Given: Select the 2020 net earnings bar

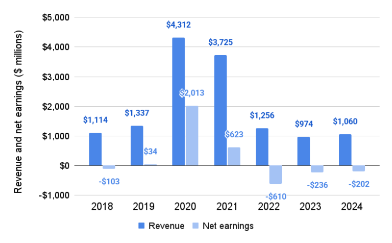Looking at the screenshot, I should coord(192,135).
